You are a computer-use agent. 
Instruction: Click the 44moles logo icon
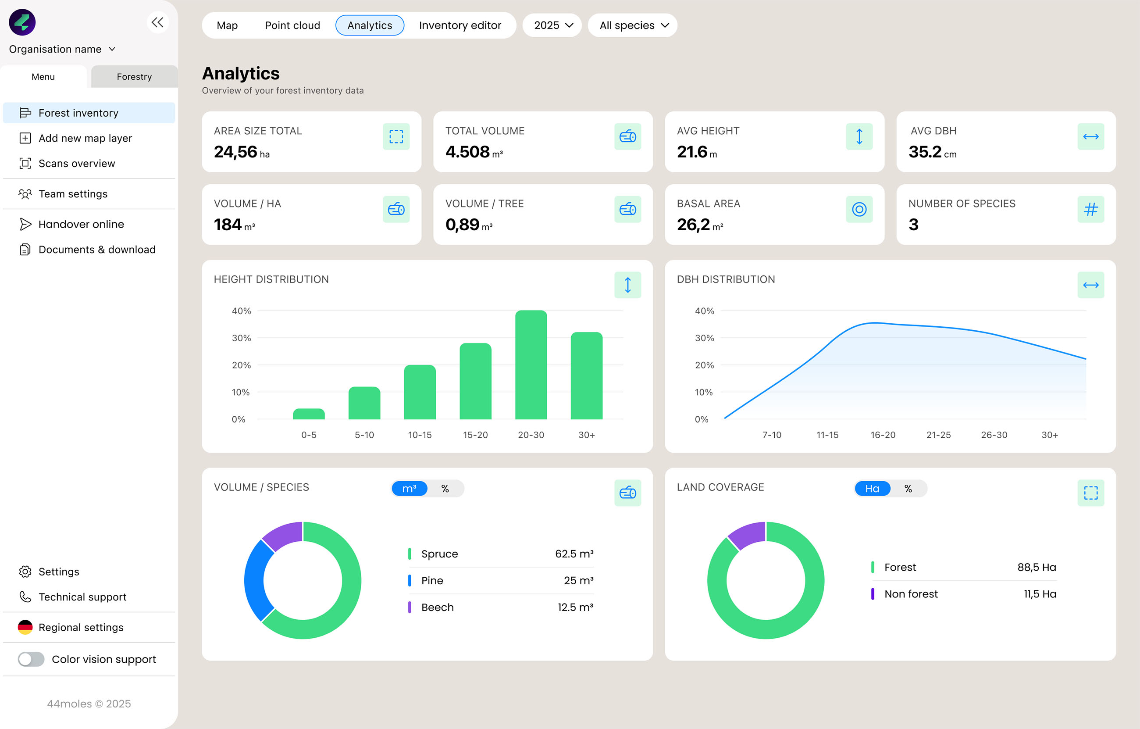(22, 22)
